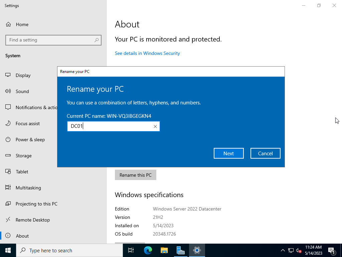This screenshot has width=342, height=257.
Task: Open Task View from taskbar
Action: tap(131, 250)
